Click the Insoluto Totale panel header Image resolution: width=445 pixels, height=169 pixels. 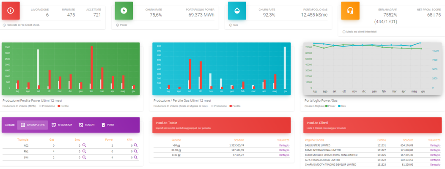click(222, 125)
